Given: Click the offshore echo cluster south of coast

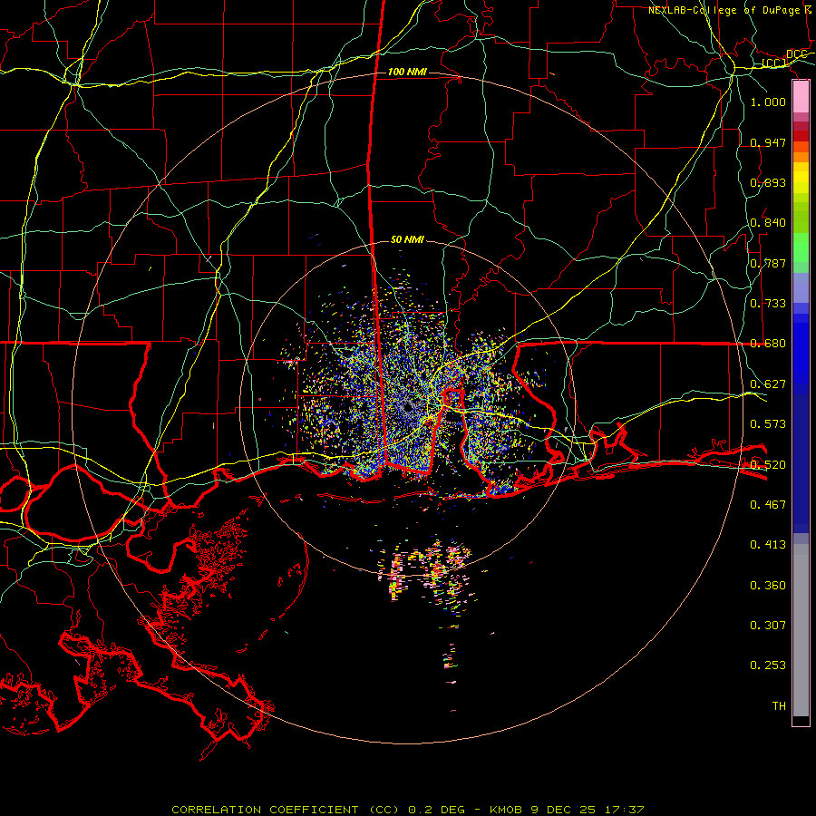Looking at the screenshot, I should click(x=427, y=572).
